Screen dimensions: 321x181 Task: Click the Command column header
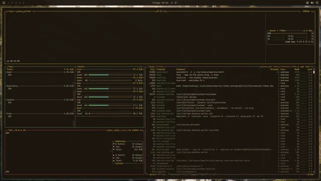click(181, 69)
